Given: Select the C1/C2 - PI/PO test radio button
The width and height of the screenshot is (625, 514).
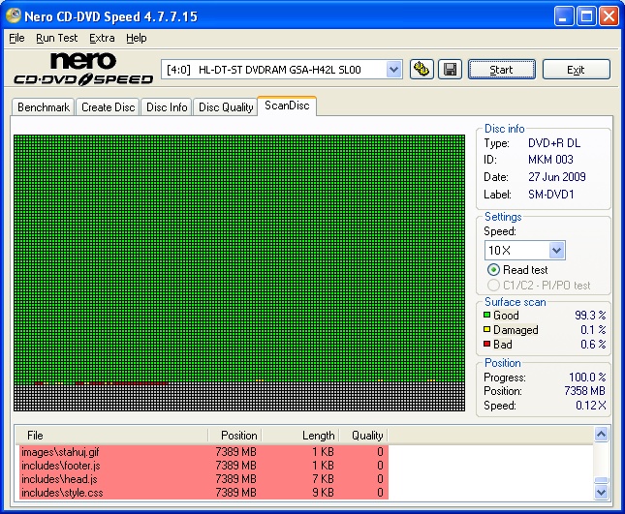Looking at the screenshot, I should [x=493, y=285].
